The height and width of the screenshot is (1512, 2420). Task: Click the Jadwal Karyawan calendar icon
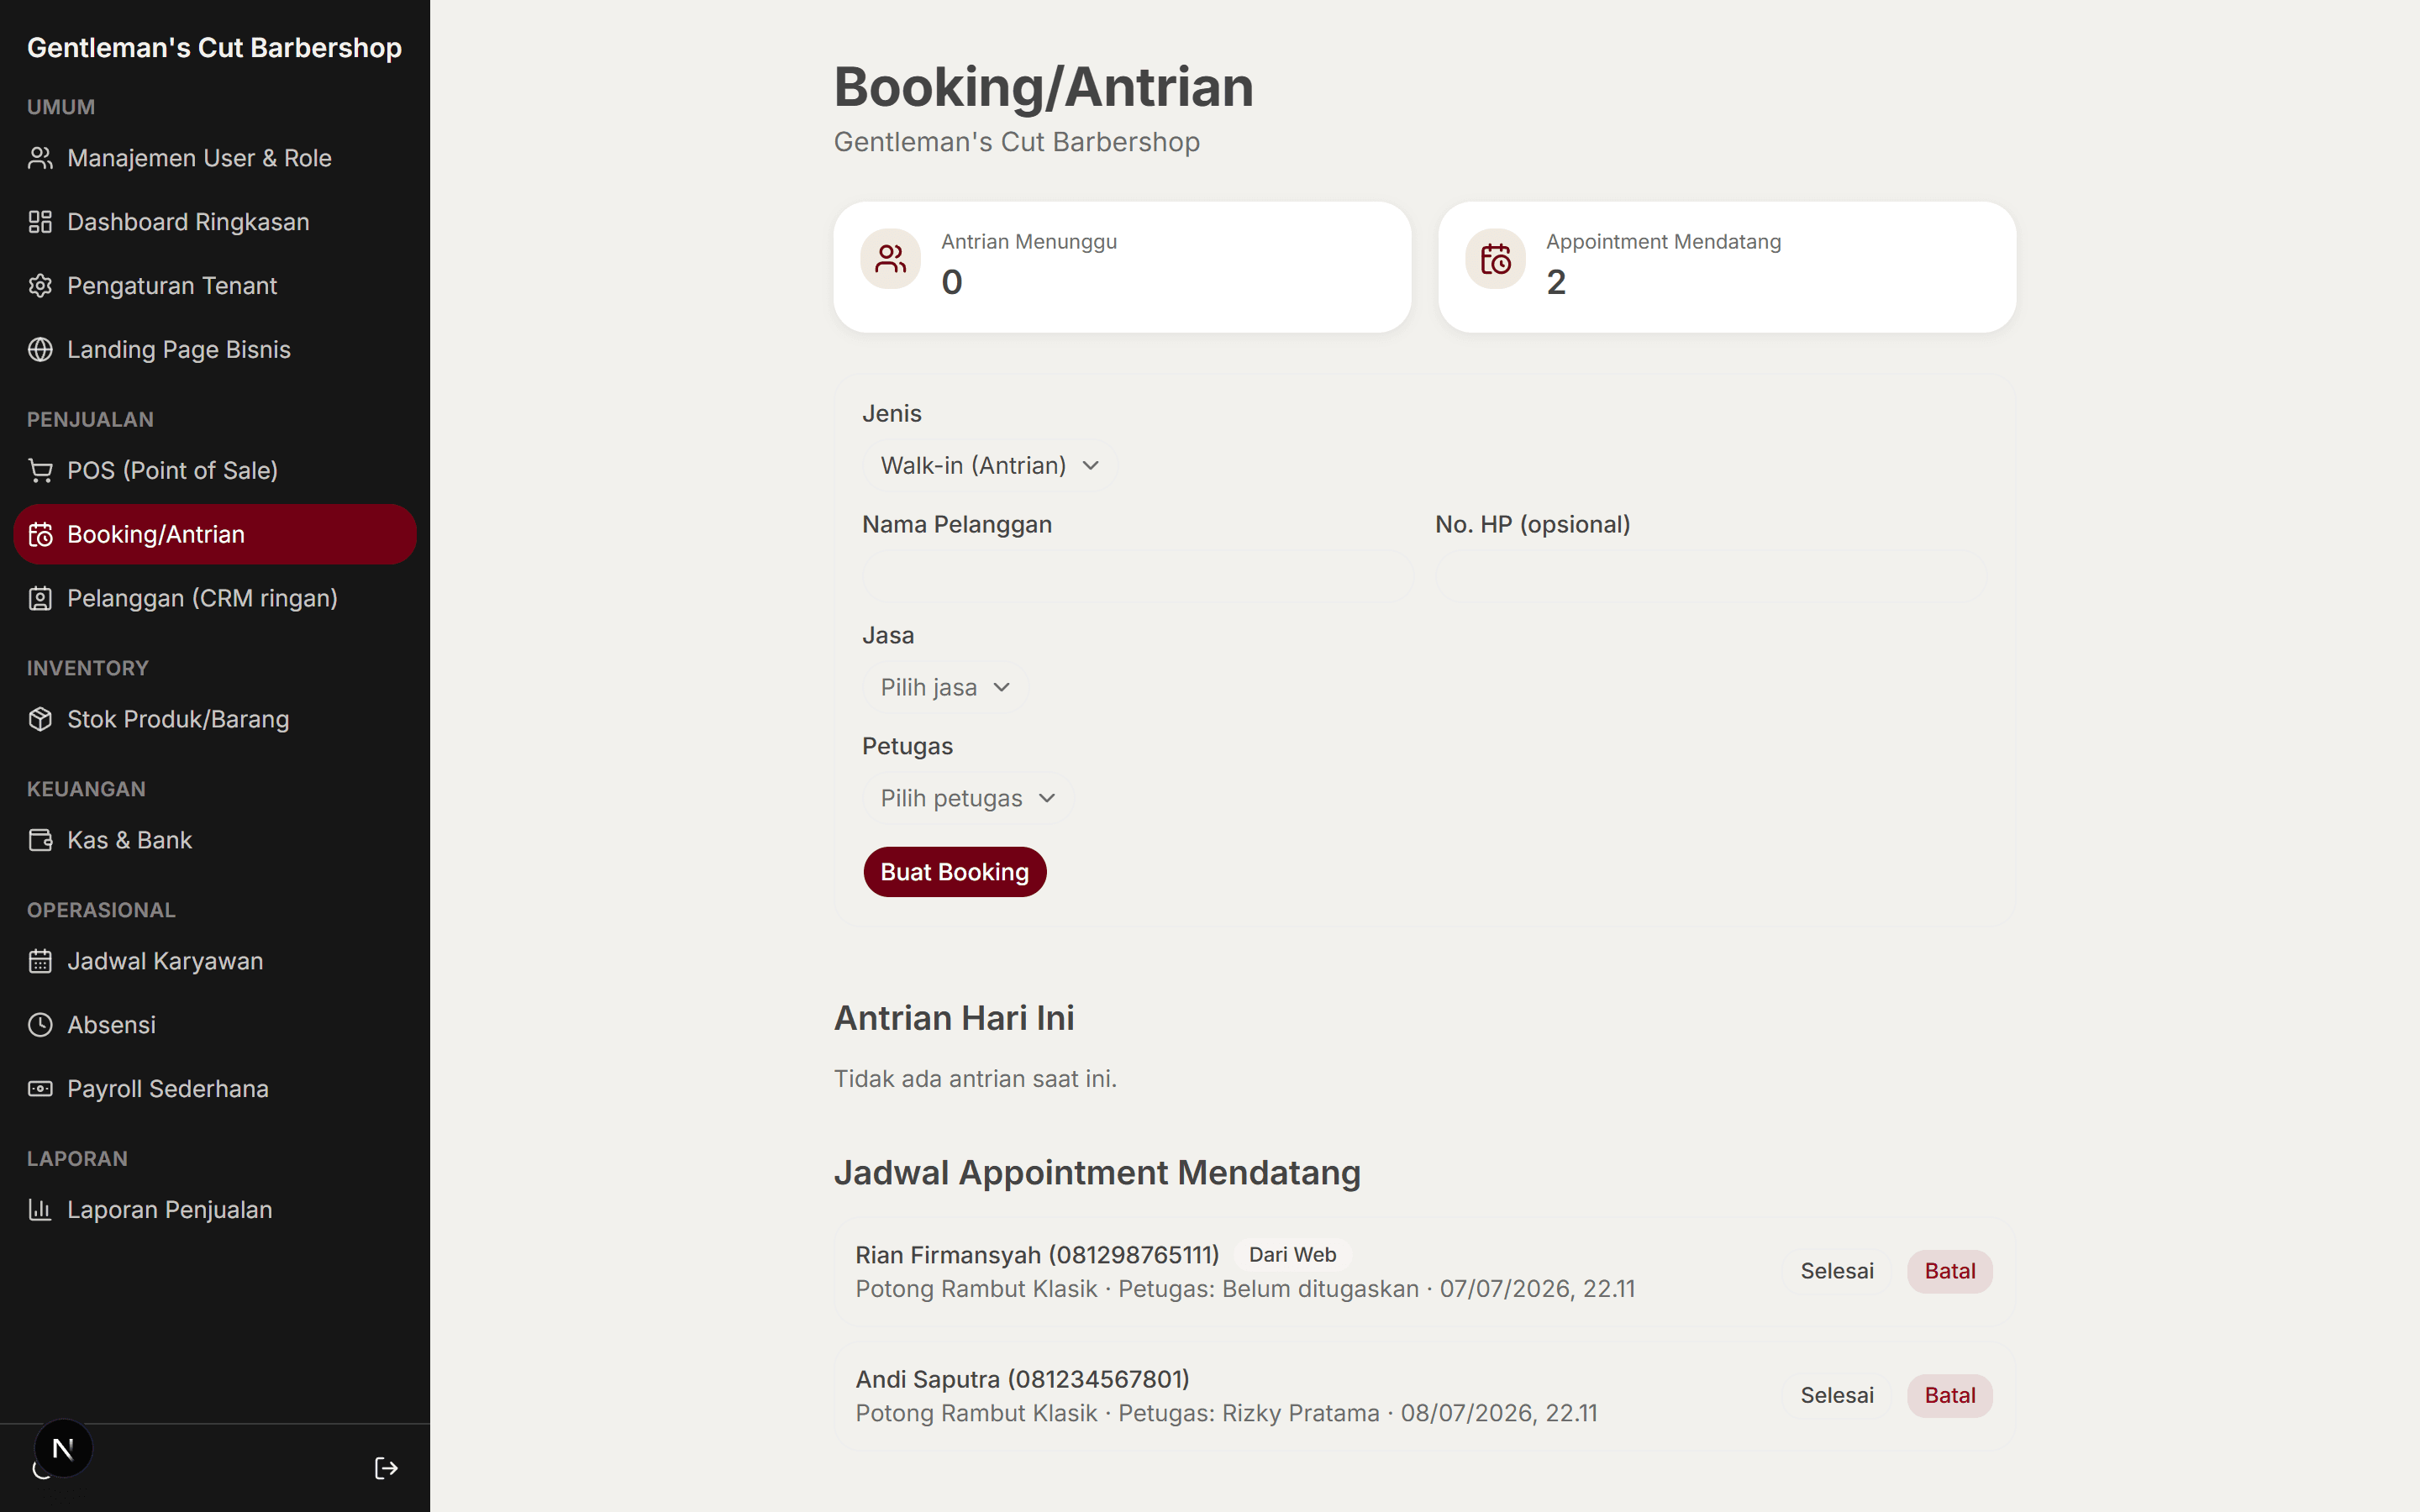pos(40,962)
